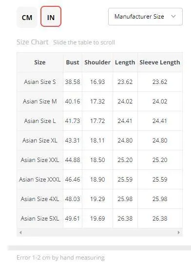
Task: Select the Bust column header
Action: pyautogui.click(x=73, y=62)
